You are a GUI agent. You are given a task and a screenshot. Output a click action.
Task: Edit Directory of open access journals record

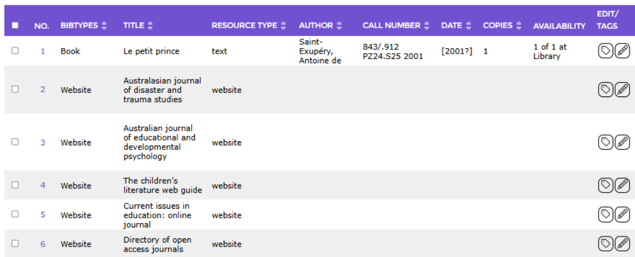click(622, 244)
